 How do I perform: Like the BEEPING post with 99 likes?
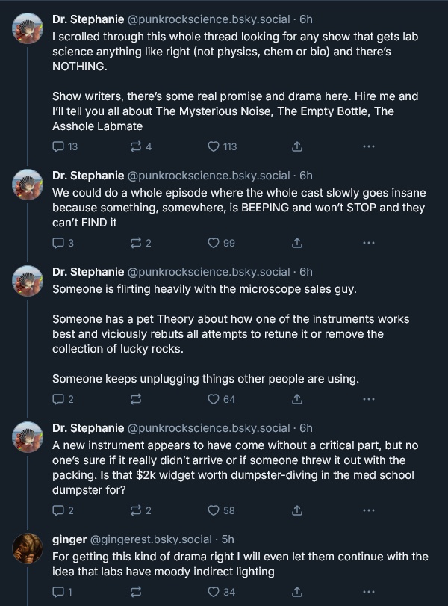(x=214, y=243)
